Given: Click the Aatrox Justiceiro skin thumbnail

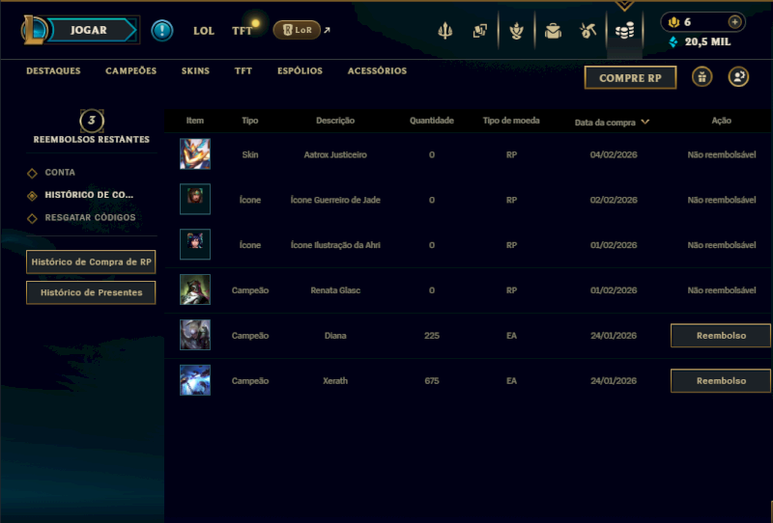Looking at the screenshot, I should click(195, 153).
